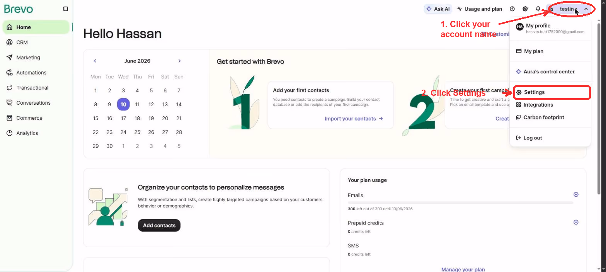Collapse the sidebar with the panel icon
The image size is (606, 272).
(x=66, y=9)
